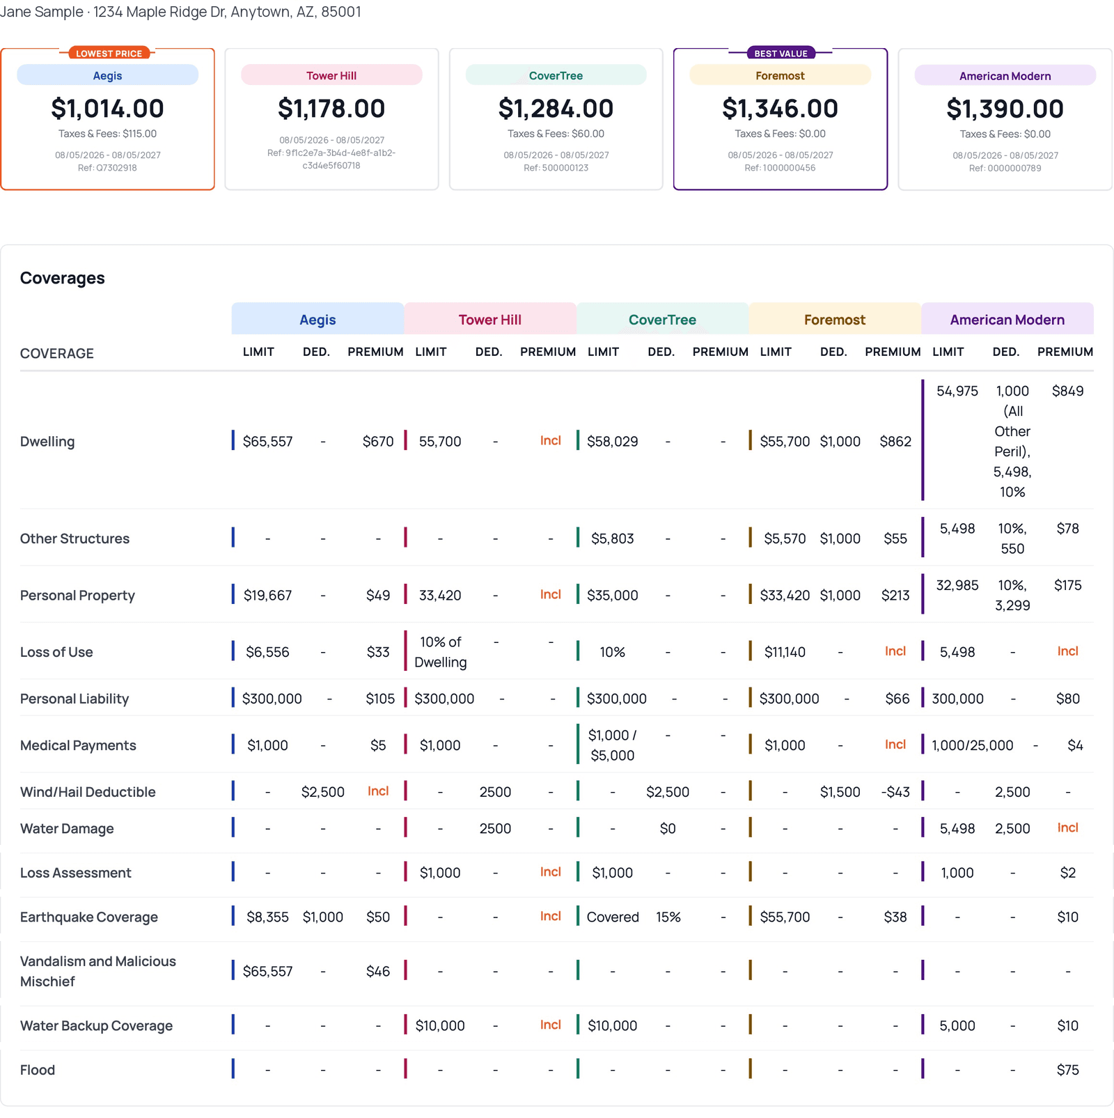Click Aegis Earthquake limit $8,355
This screenshot has height=1118, width=1114.
click(x=267, y=917)
